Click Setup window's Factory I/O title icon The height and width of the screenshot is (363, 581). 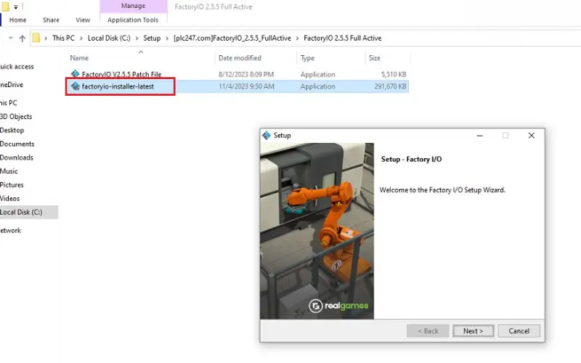point(267,136)
